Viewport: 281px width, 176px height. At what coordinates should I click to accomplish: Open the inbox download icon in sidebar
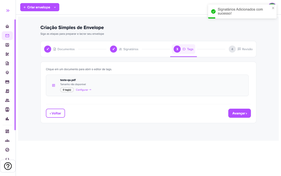click(7, 45)
